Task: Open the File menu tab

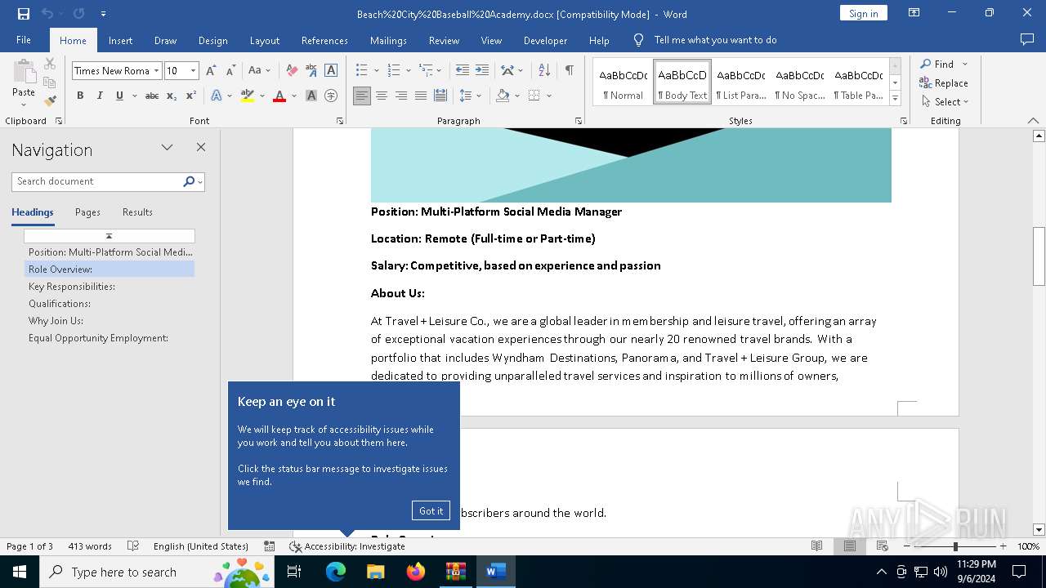Action: click(x=24, y=40)
